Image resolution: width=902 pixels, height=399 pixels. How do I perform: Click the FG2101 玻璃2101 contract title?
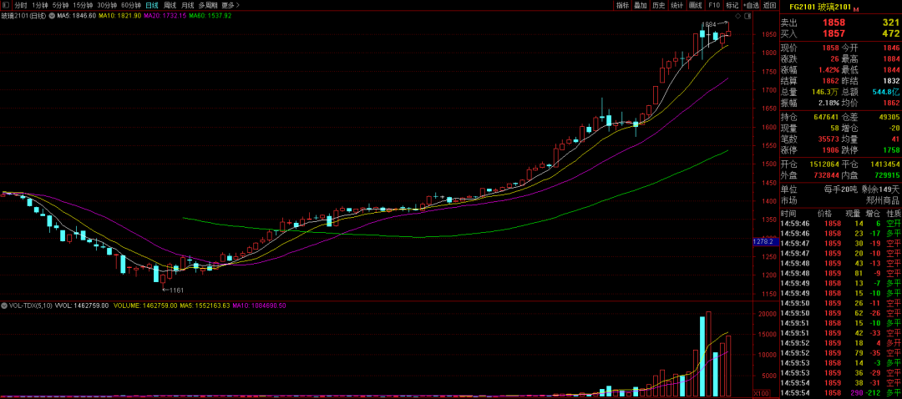[820, 7]
